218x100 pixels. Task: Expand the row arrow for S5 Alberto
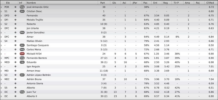1,88
